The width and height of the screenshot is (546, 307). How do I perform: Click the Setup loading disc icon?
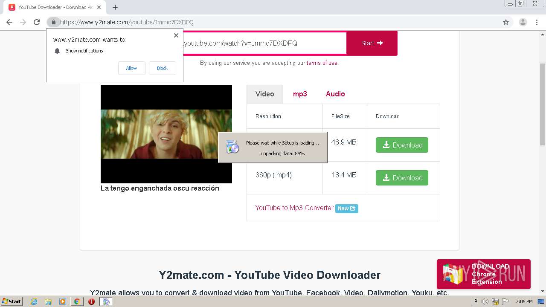[232, 147]
